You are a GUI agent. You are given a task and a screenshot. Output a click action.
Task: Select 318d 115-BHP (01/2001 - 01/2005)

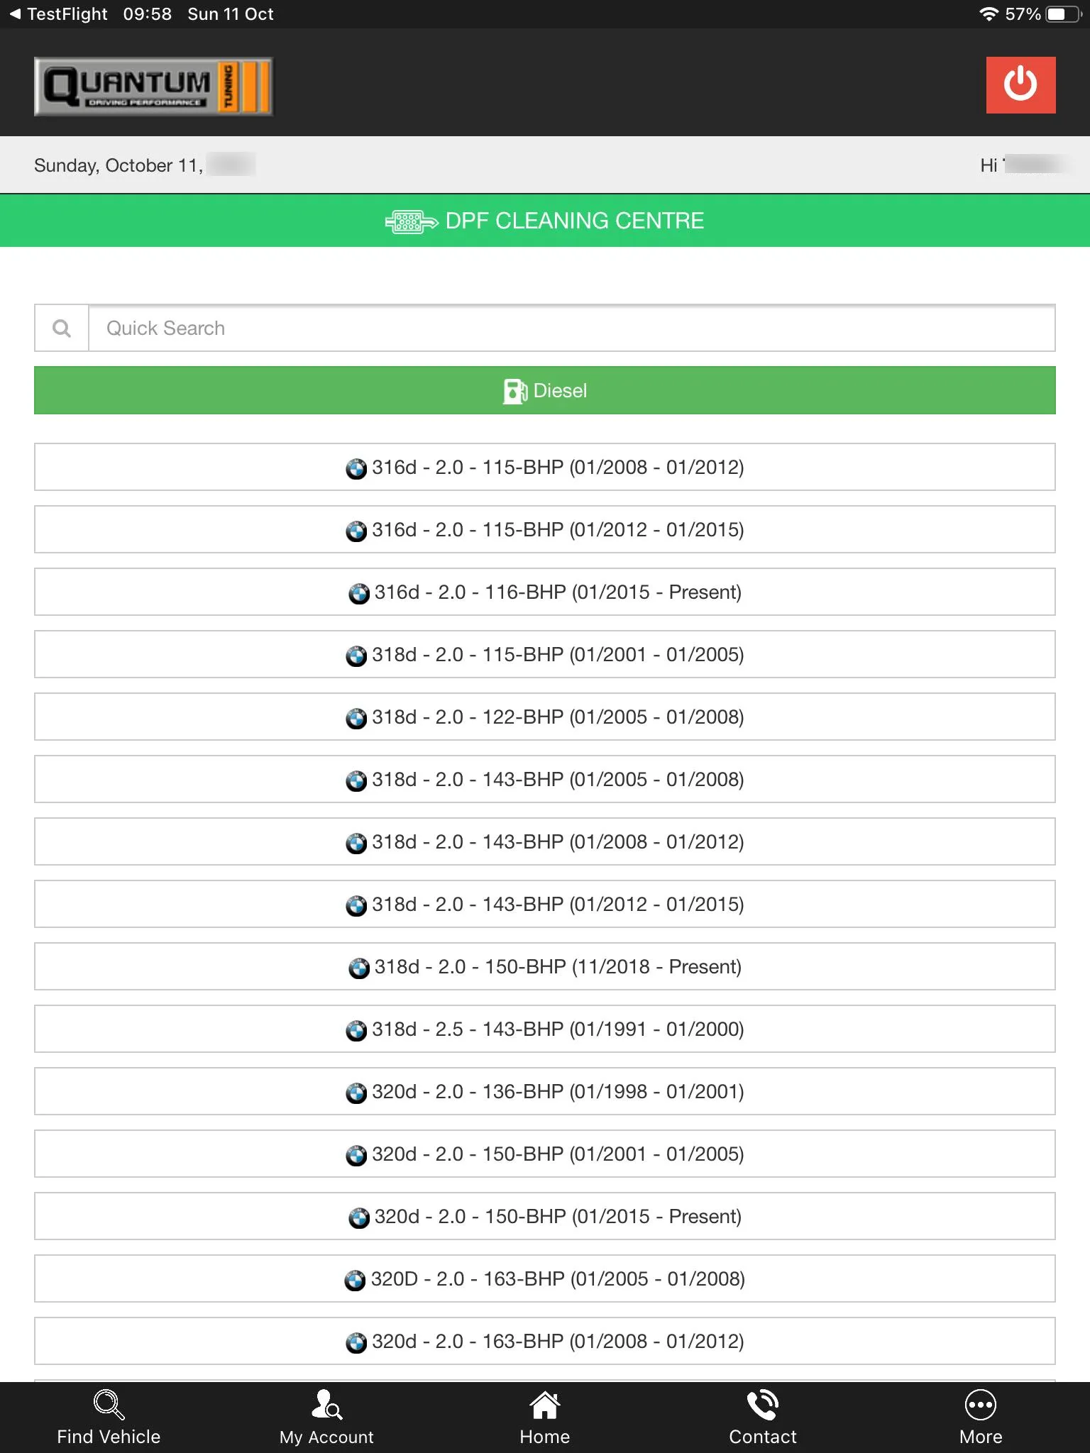click(545, 654)
